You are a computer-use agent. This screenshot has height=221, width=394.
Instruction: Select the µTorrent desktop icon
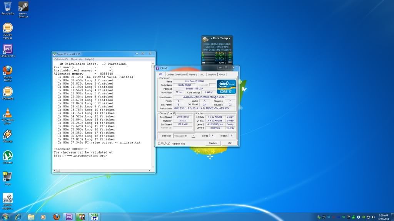tap(8, 157)
